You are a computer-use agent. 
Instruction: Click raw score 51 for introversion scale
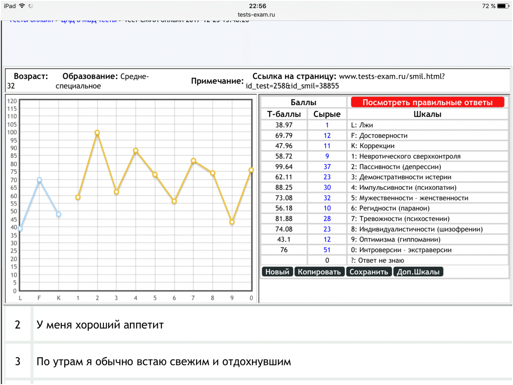click(x=327, y=250)
